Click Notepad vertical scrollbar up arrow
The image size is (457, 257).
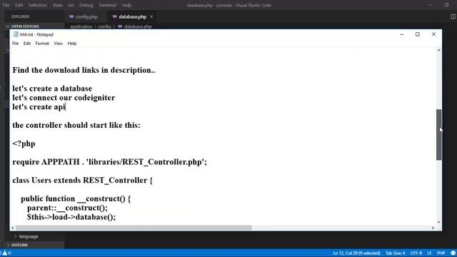pyautogui.click(x=439, y=51)
